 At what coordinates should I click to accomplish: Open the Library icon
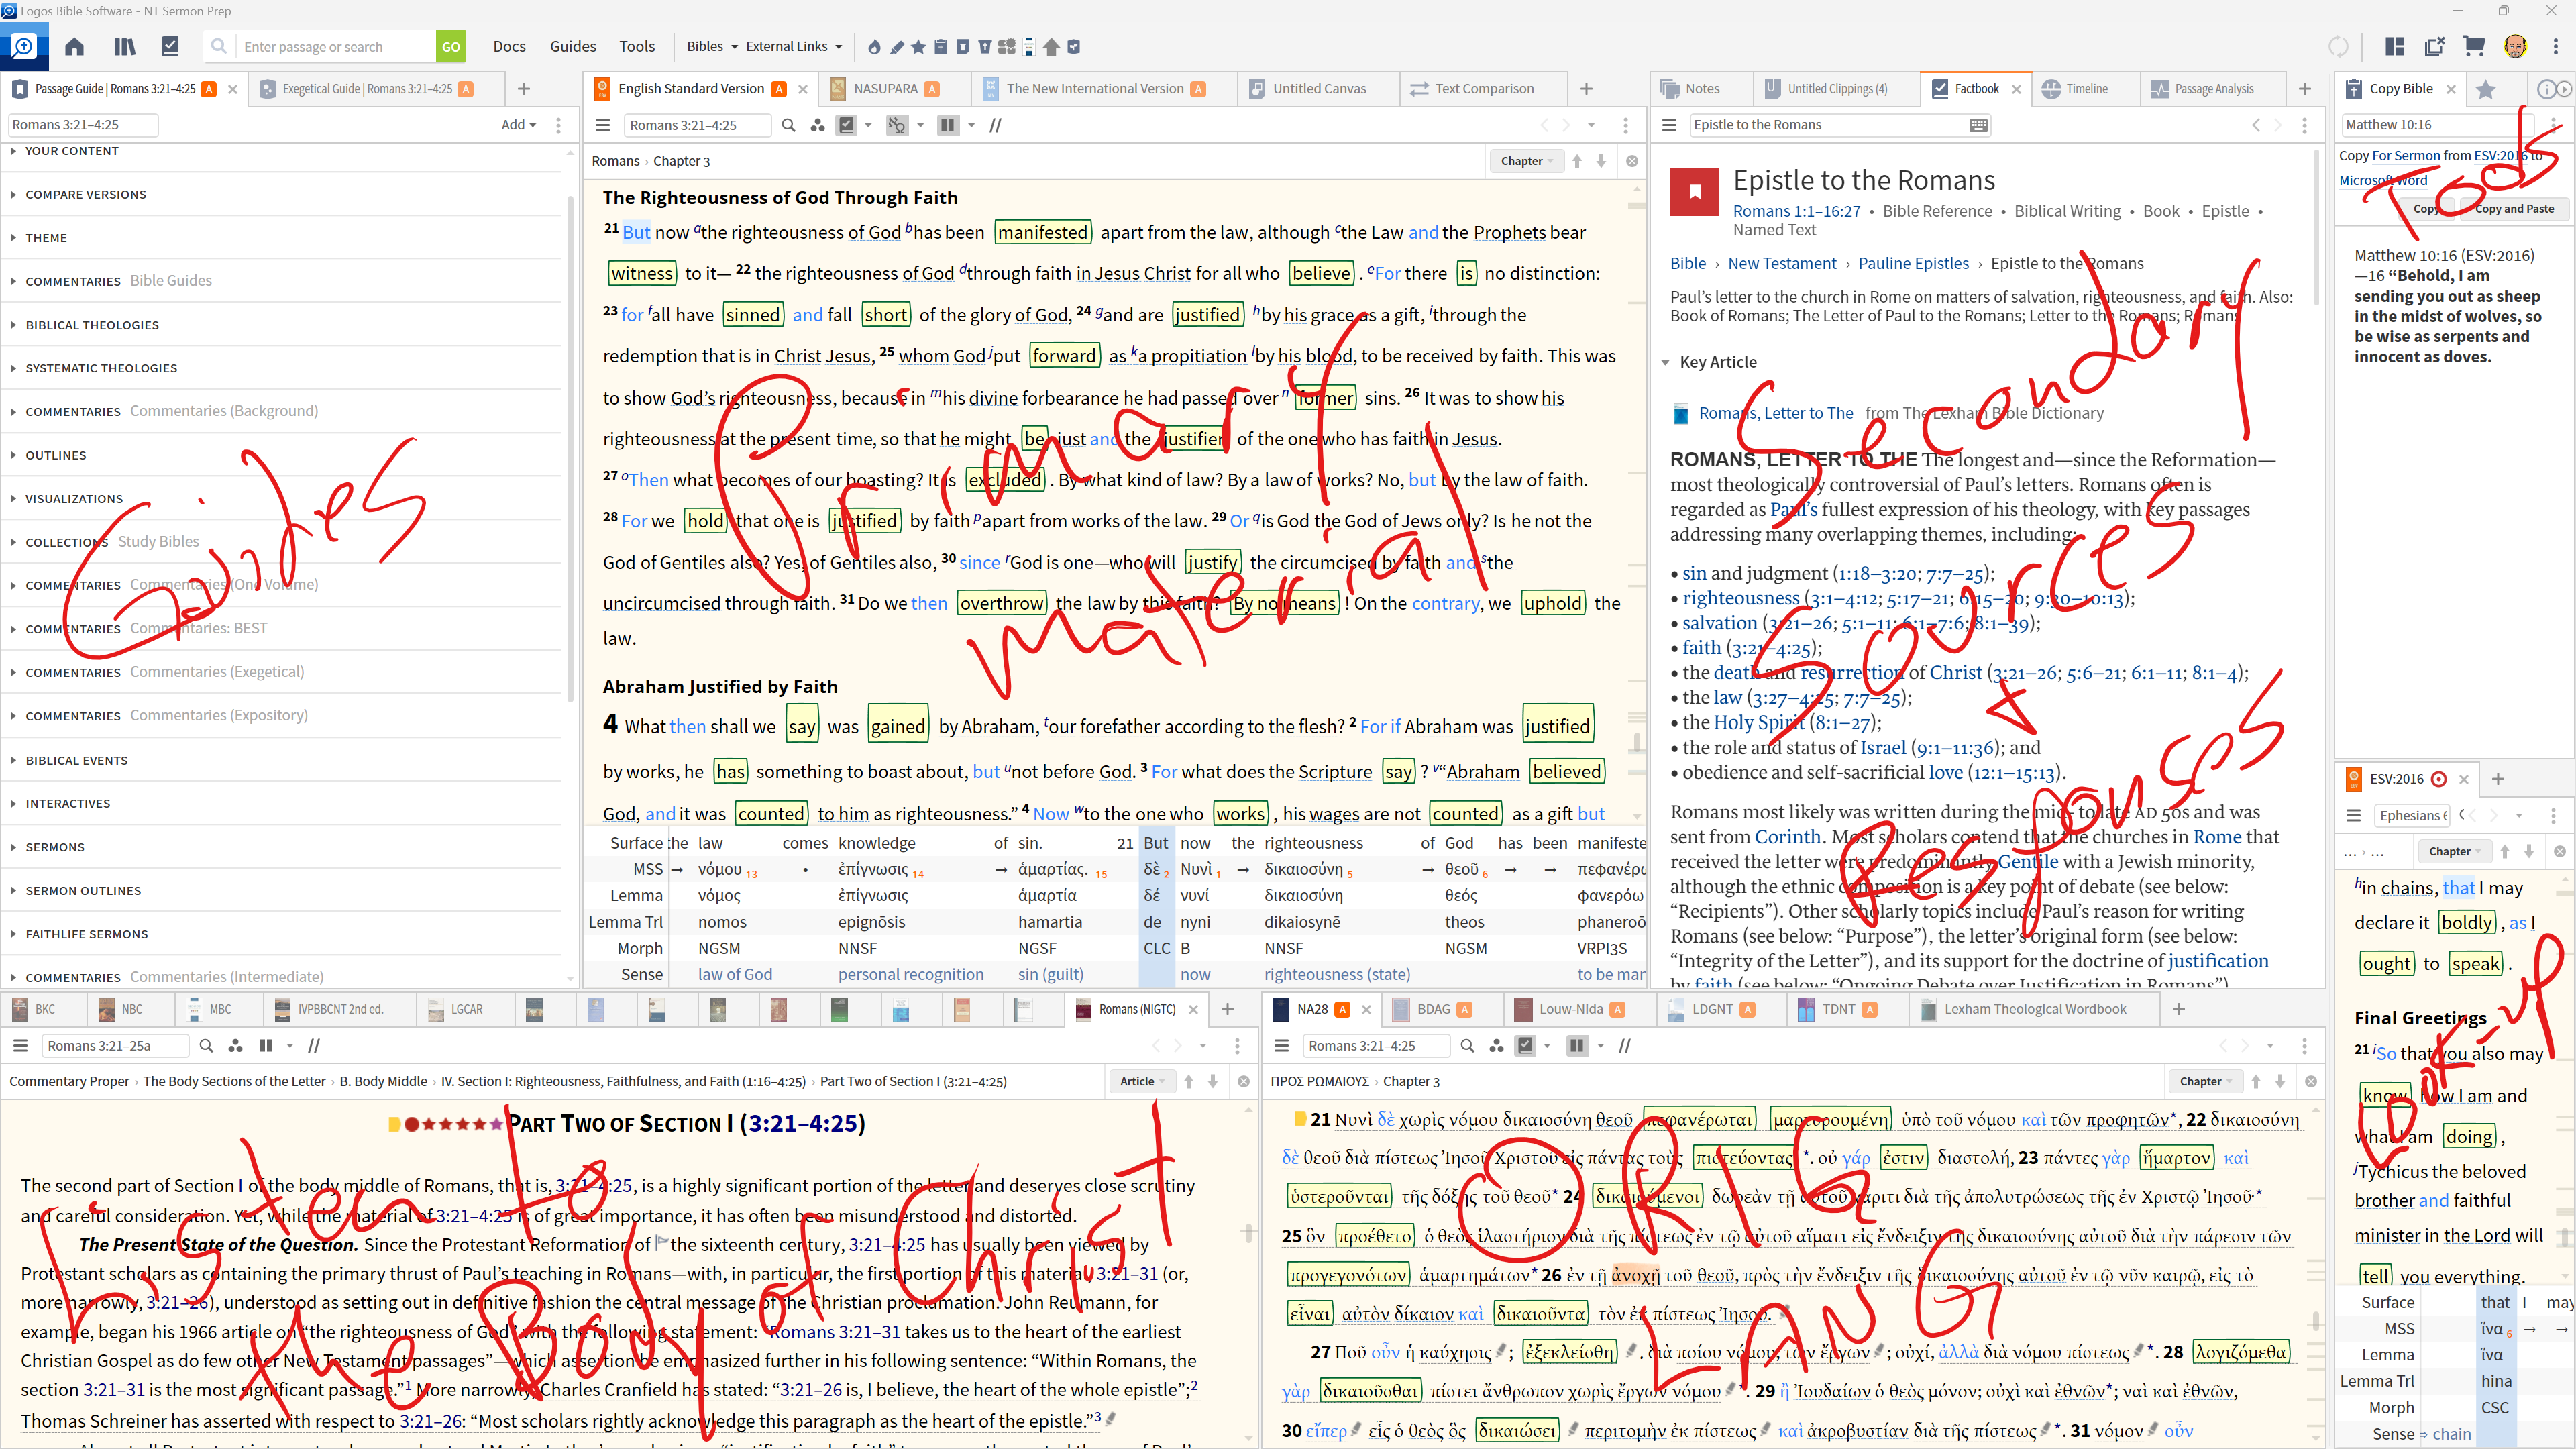(x=125, y=46)
